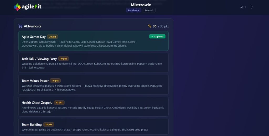The height and width of the screenshot is (136, 269).
Task: Toggle the Kupiono purchased badge
Action: pyautogui.click(x=157, y=36)
